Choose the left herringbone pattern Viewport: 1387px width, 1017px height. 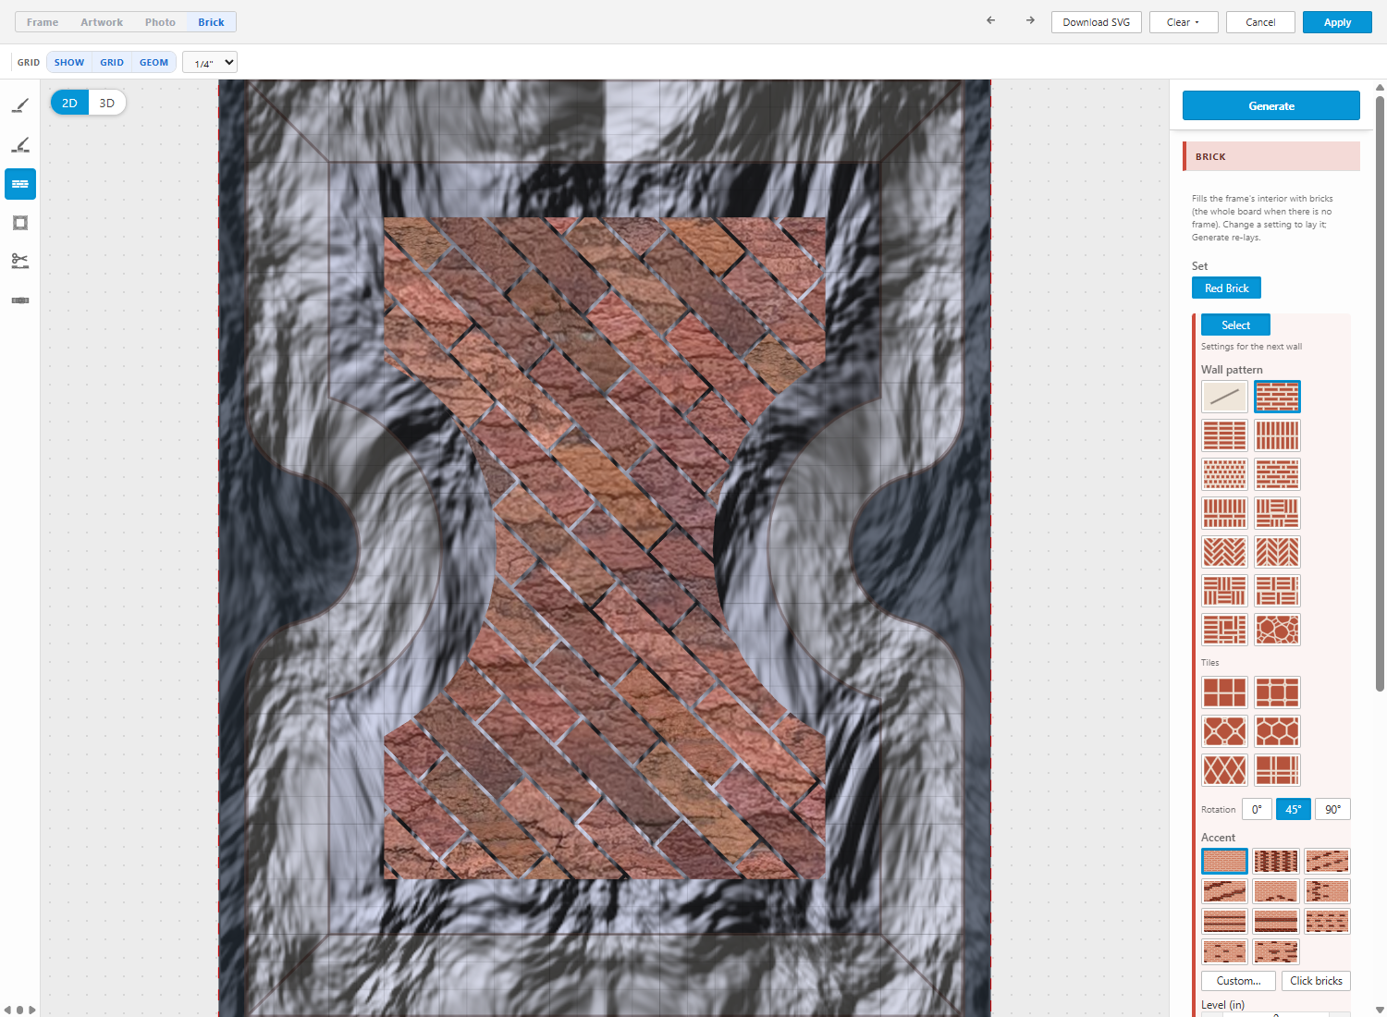click(x=1224, y=552)
